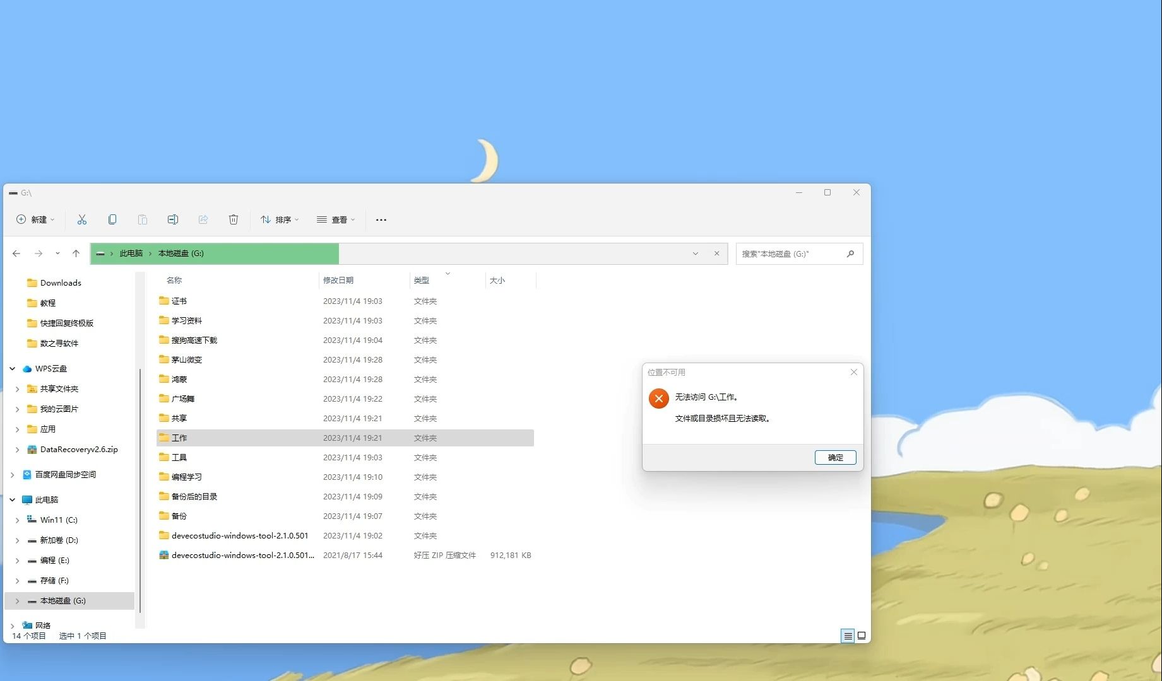This screenshot has height=681, width=1162.
Task: Collapse the 此电脑 tree node
Action: coord(12,499)
